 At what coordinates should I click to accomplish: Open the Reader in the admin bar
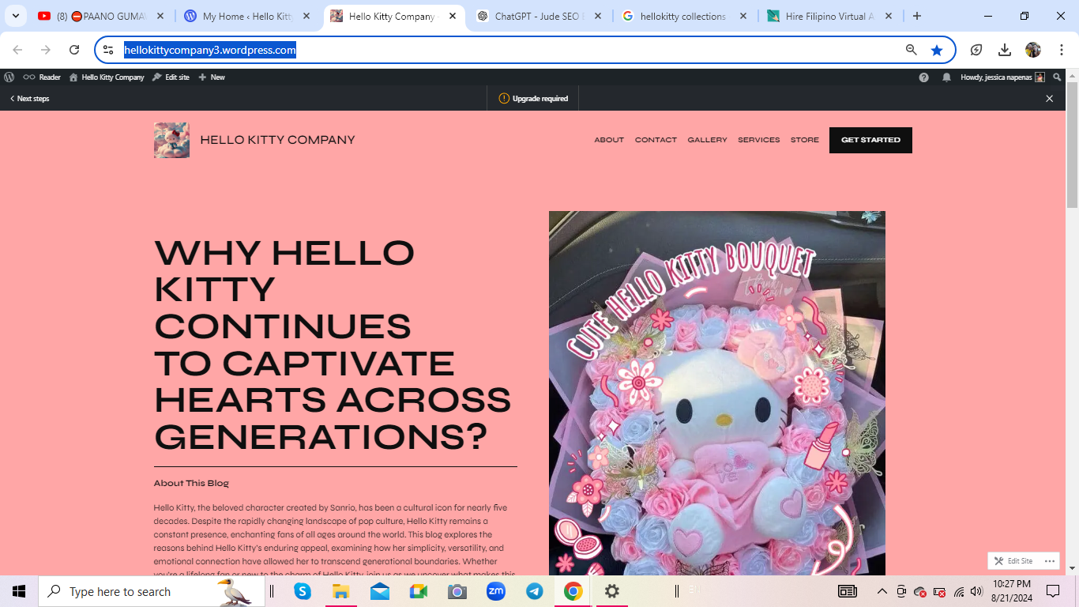tap(42, 77)
